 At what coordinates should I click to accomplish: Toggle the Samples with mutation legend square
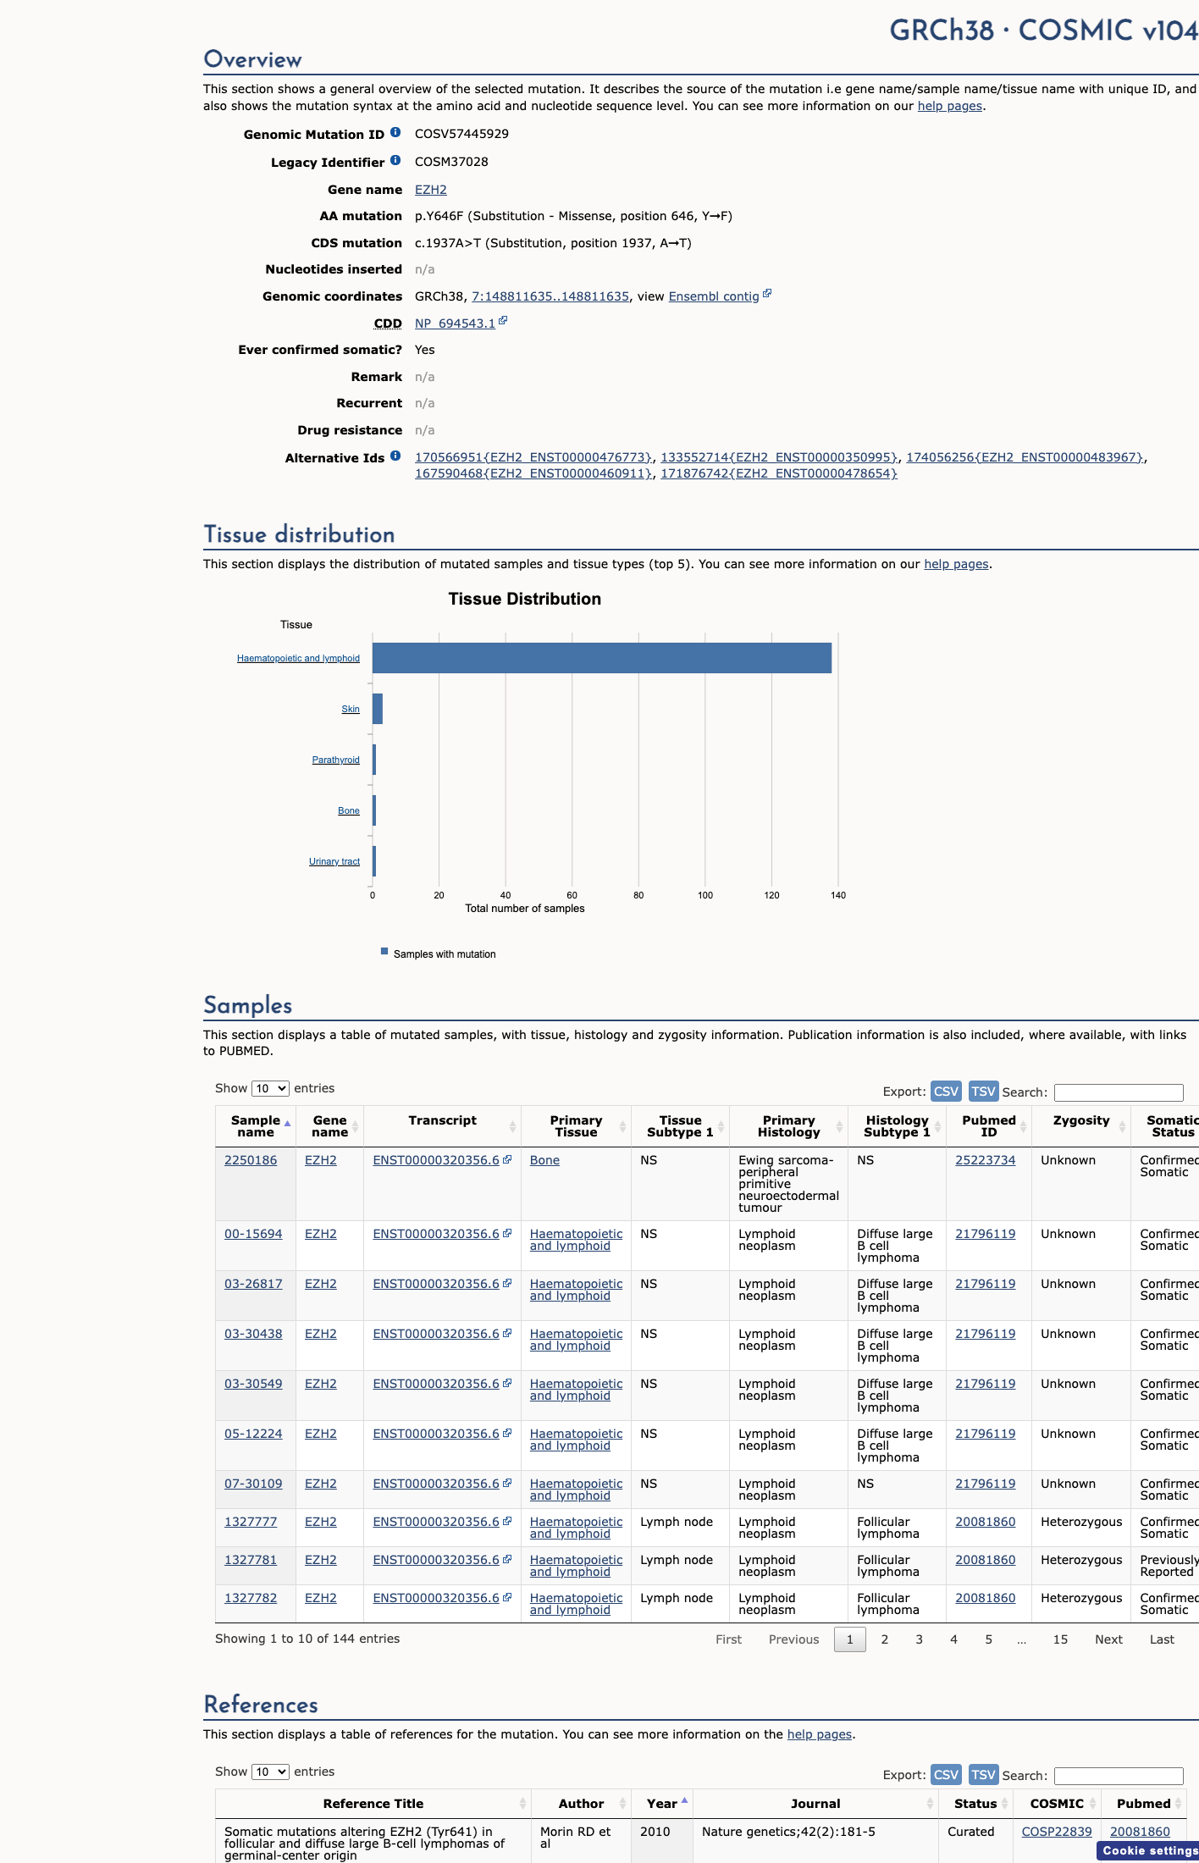(x=384, y=952)
